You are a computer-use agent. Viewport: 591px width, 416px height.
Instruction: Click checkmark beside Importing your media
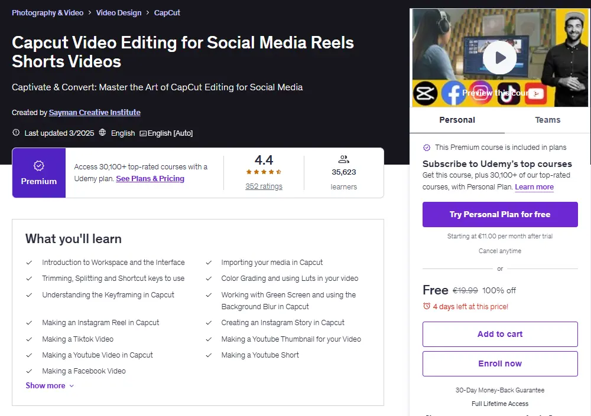[209, 263]
